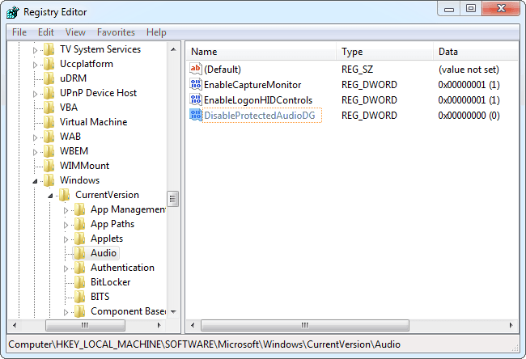Viewport: 526px width, 359px height.
Task: Open the View menu
Action: coord(75,32)
